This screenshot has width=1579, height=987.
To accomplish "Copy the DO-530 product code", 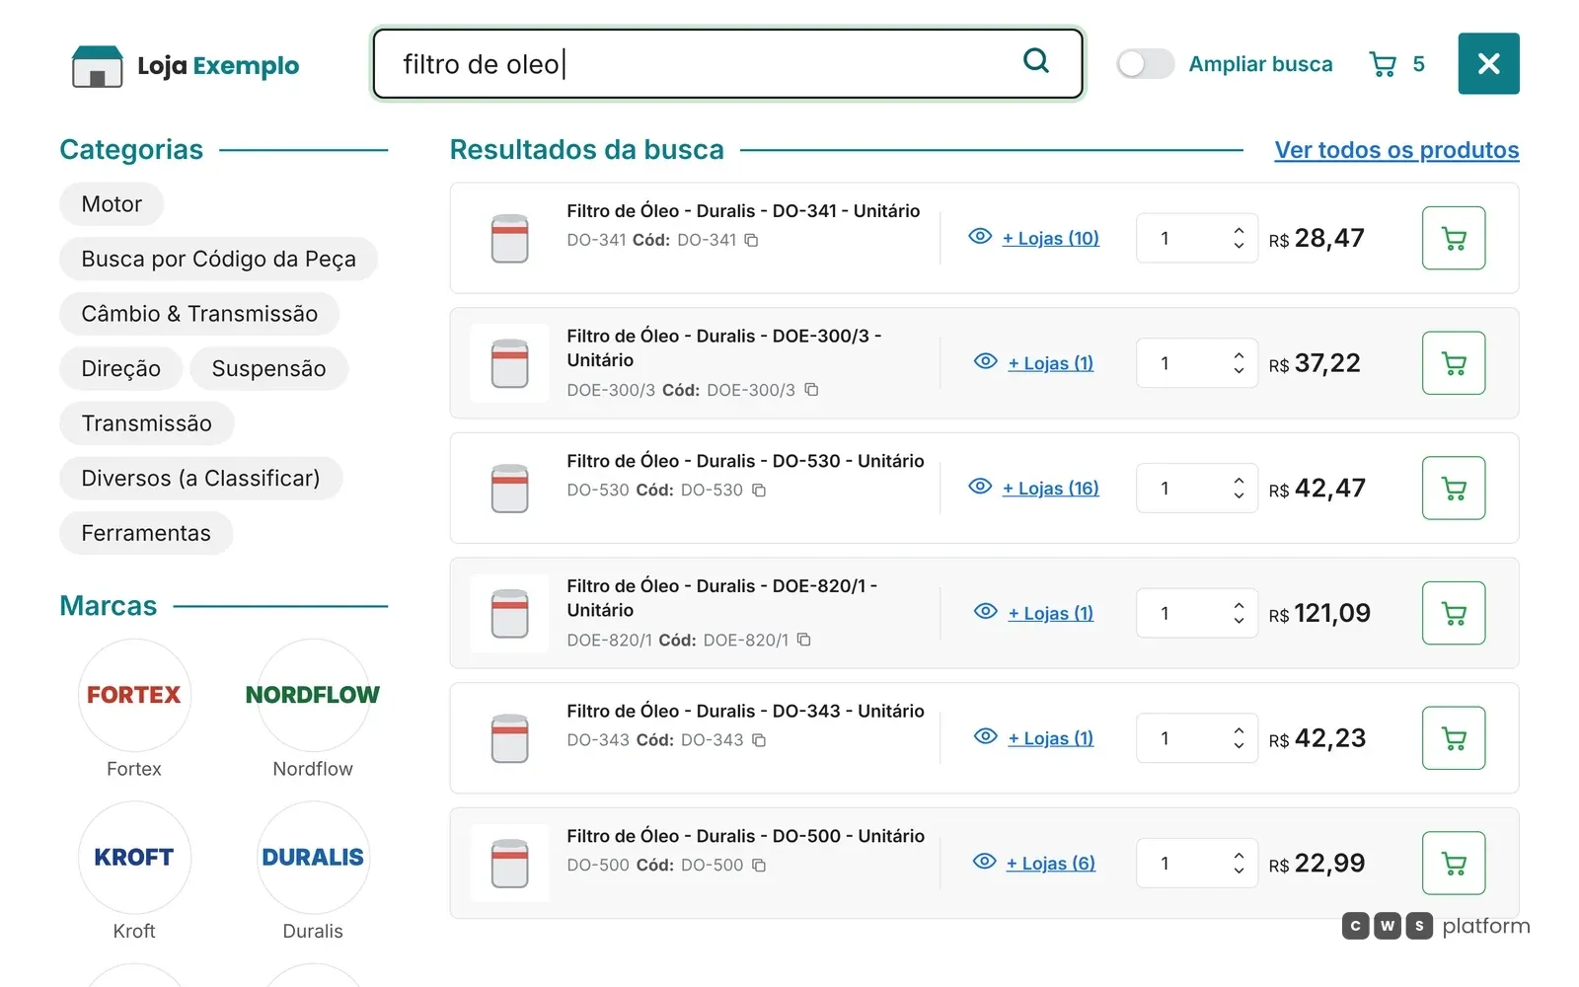I will coord(759,490).
